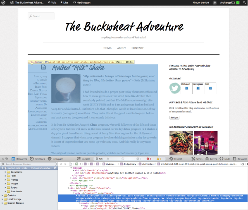
Task: Select the highlighted article post-691 DOM row
Action: (x=153, y=198)
